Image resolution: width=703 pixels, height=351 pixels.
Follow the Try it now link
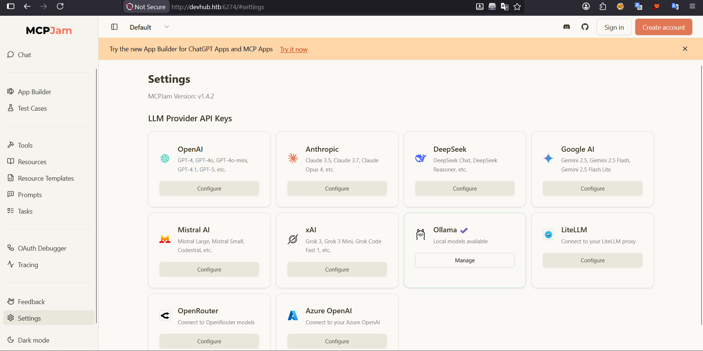tap(294, 49)
